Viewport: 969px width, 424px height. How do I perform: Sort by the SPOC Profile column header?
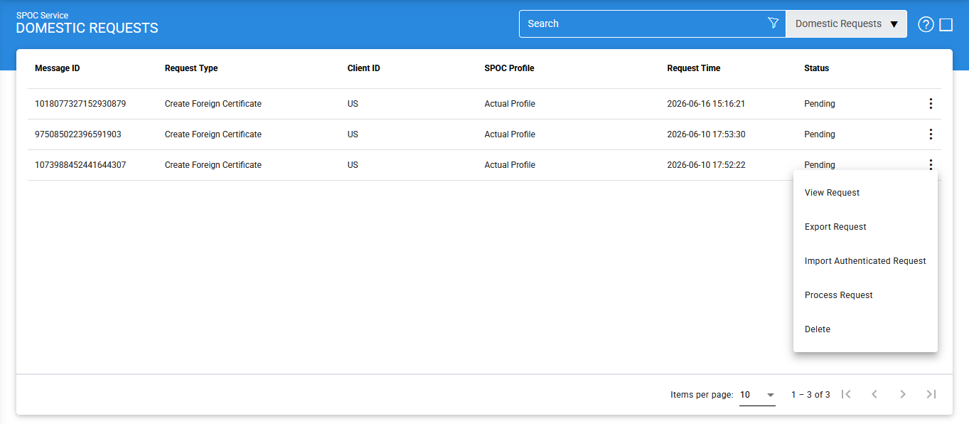[x=509, y=68]
